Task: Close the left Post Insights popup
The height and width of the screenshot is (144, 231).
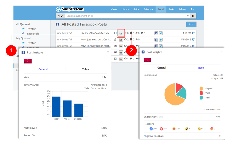Action: [108, 52]
